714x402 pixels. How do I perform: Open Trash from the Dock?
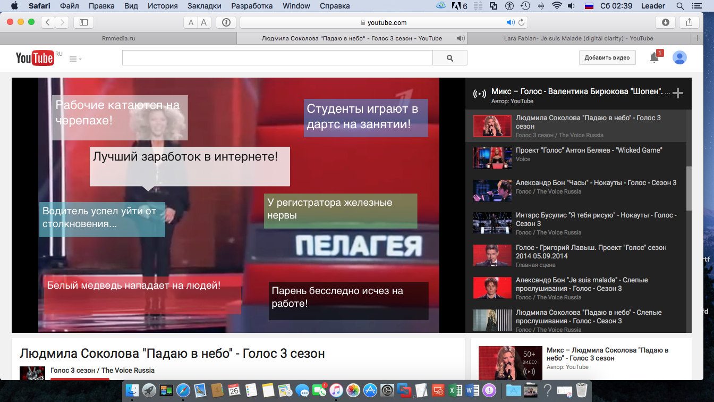(x=581, y=391)
